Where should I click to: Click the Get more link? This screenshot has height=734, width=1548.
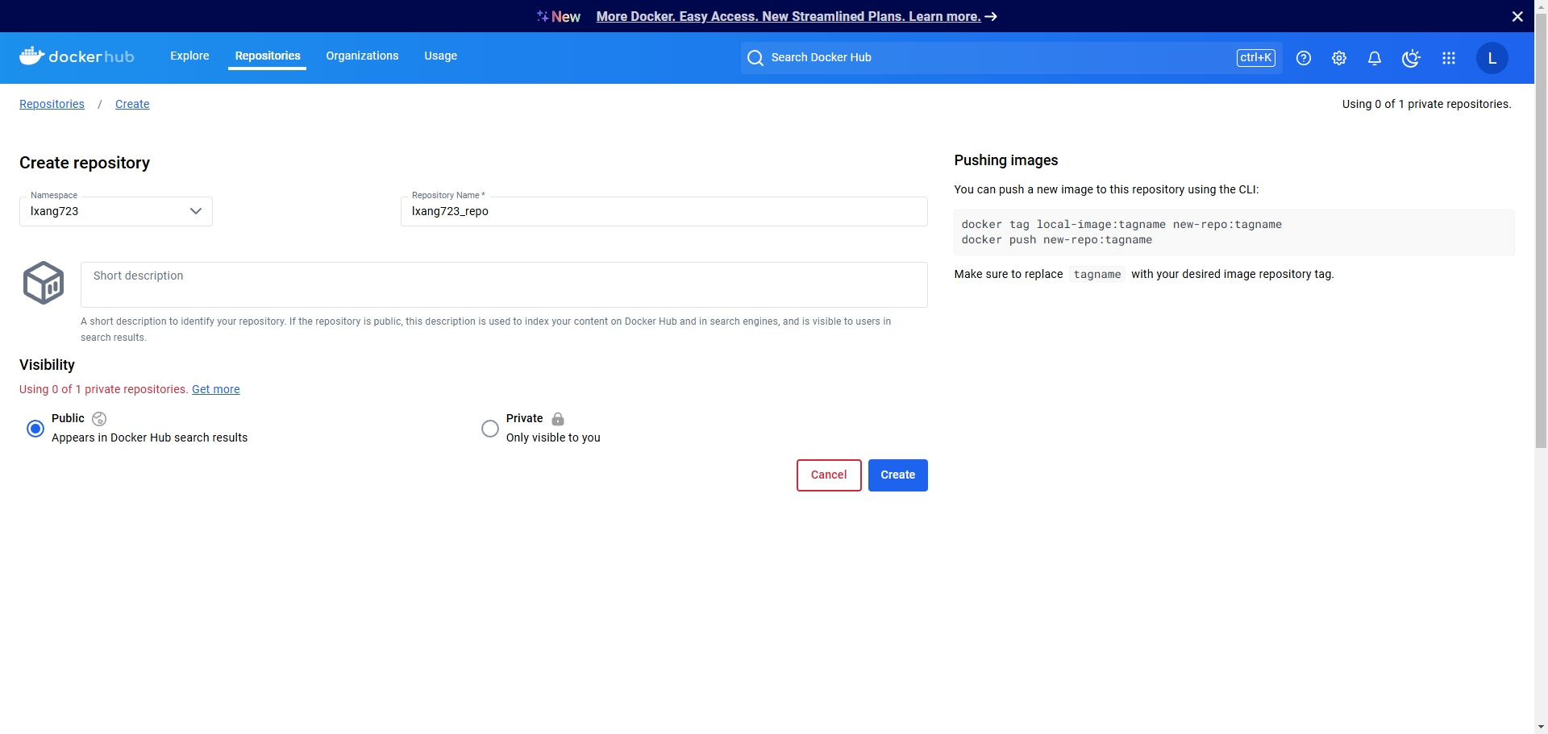tap(216, 389)
